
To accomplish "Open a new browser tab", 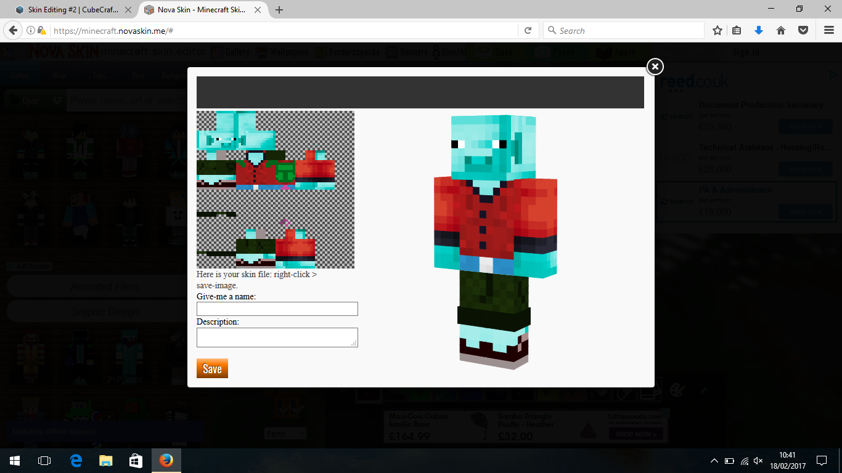I will coord(279,10).
